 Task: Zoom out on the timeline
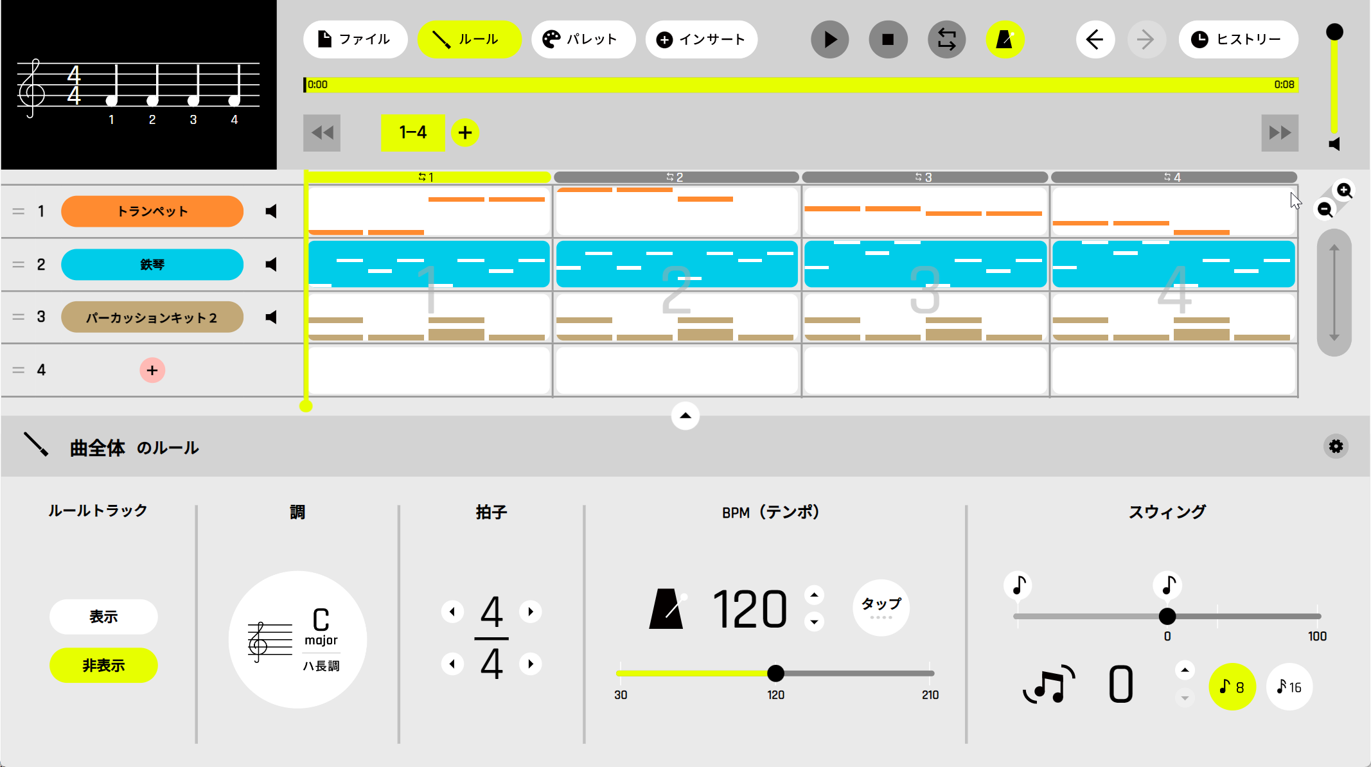[1325, 209]
